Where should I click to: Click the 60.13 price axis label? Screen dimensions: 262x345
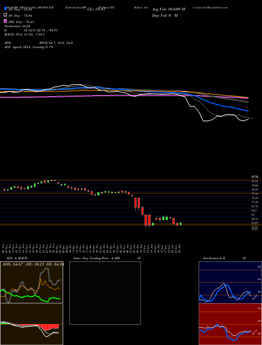point(255,219)
